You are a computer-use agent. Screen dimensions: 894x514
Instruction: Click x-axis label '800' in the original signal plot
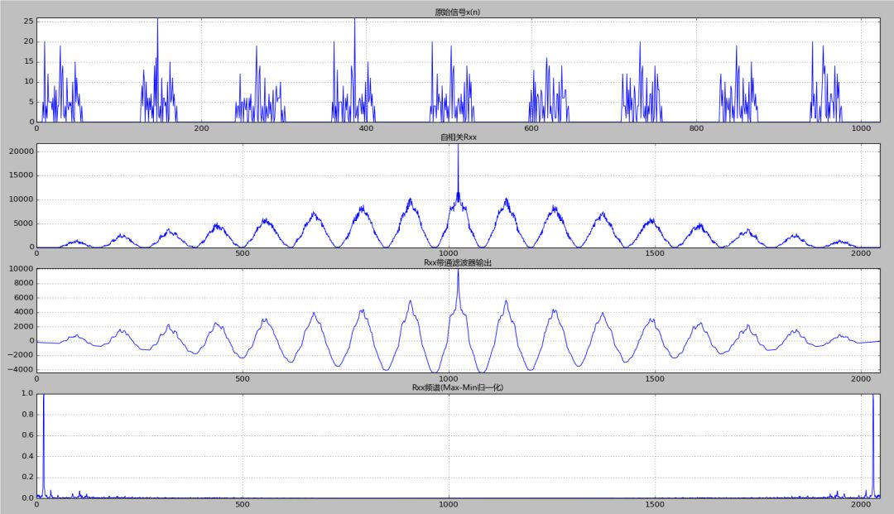696,128
